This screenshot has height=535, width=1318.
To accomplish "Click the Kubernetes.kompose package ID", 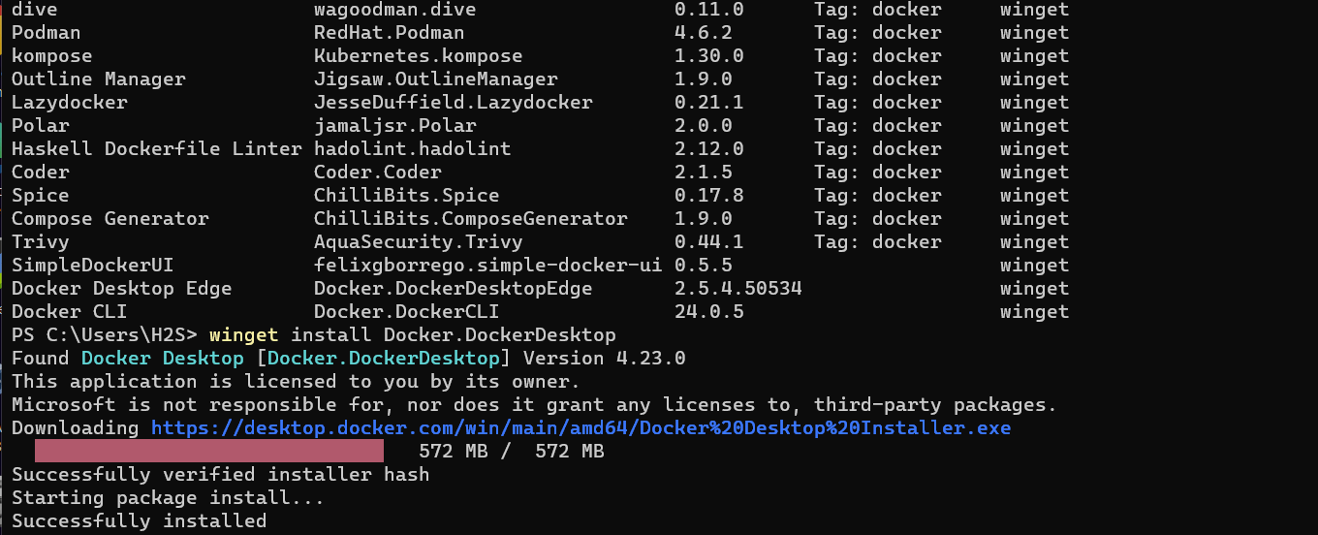I will [x=418, y=56].
